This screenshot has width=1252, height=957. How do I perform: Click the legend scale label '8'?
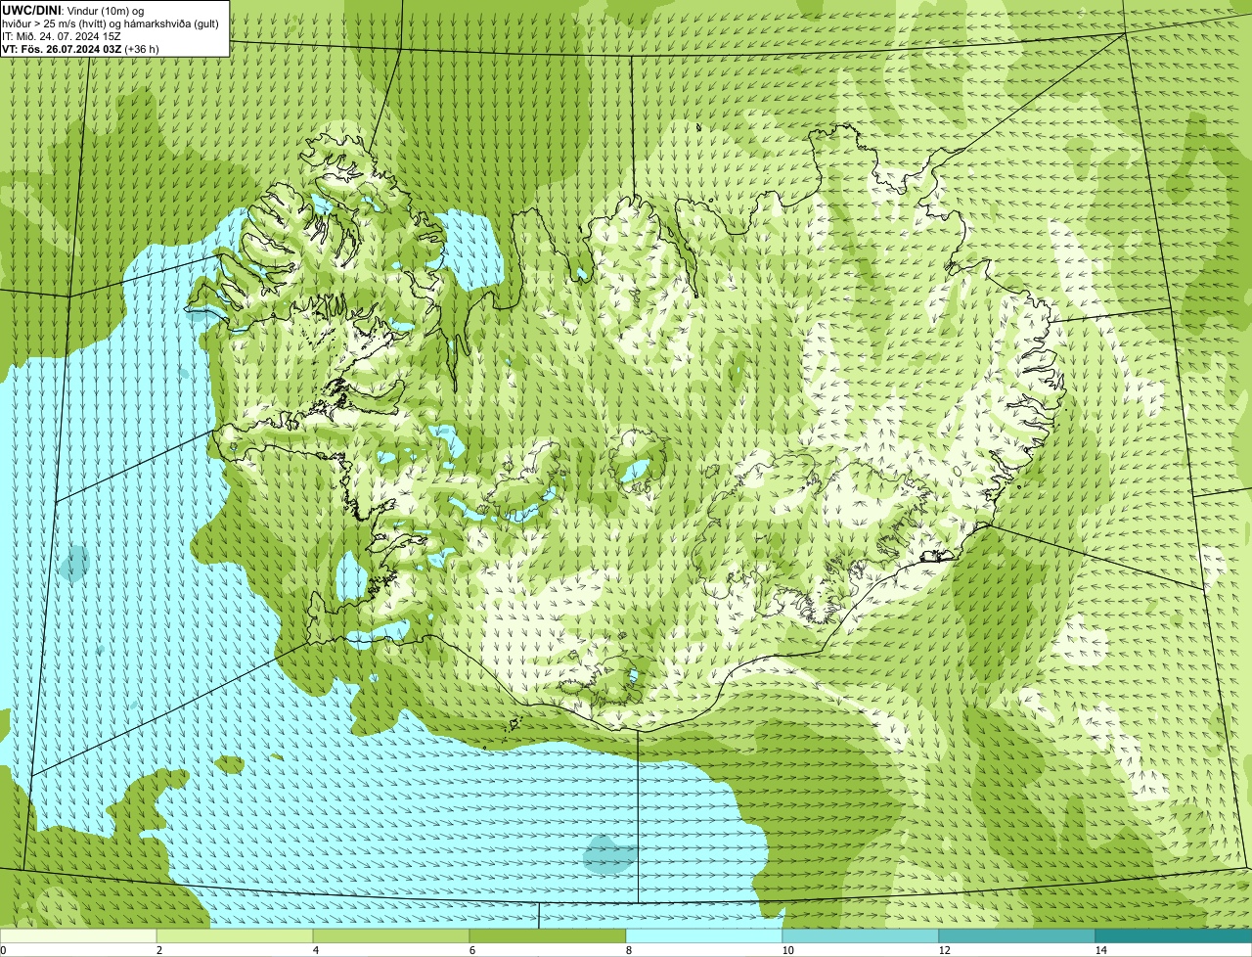(x=628, y=950)
